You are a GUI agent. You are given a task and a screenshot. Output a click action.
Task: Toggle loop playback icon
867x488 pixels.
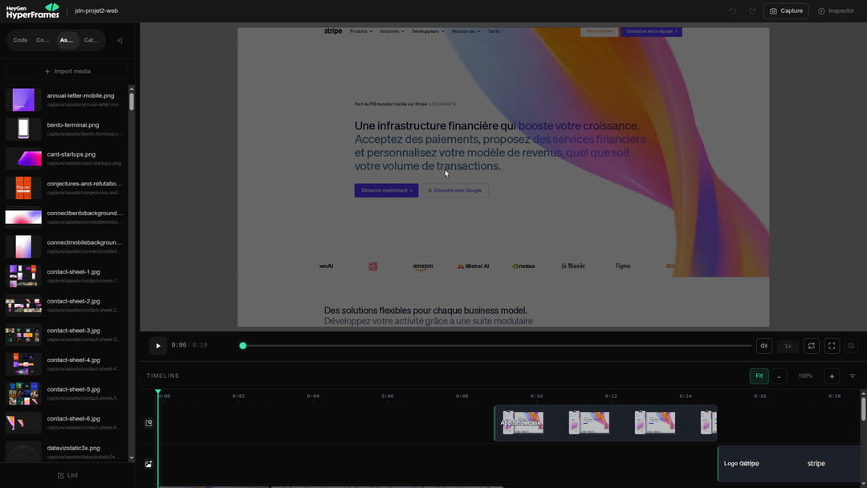click(811, 346)
